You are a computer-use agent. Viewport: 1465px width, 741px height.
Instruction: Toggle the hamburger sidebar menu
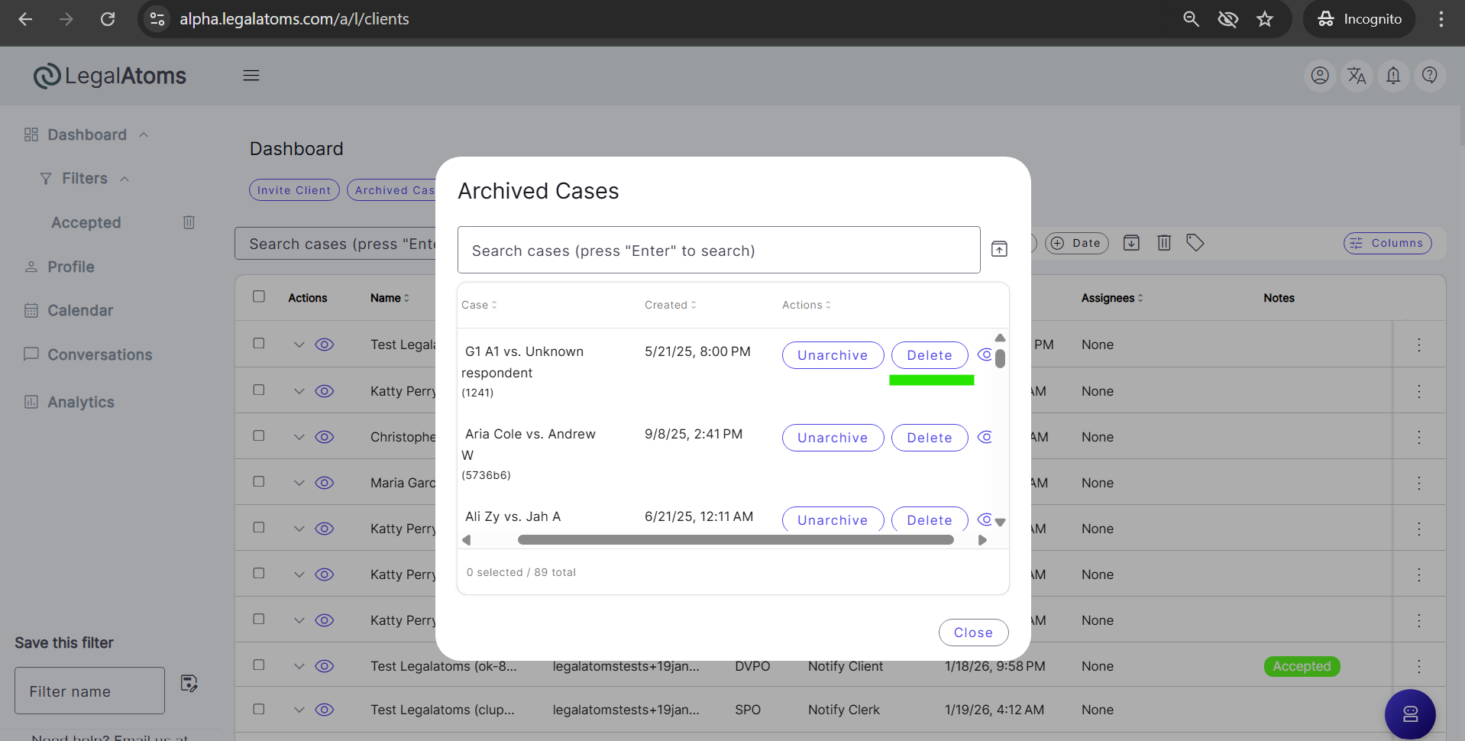251,76
